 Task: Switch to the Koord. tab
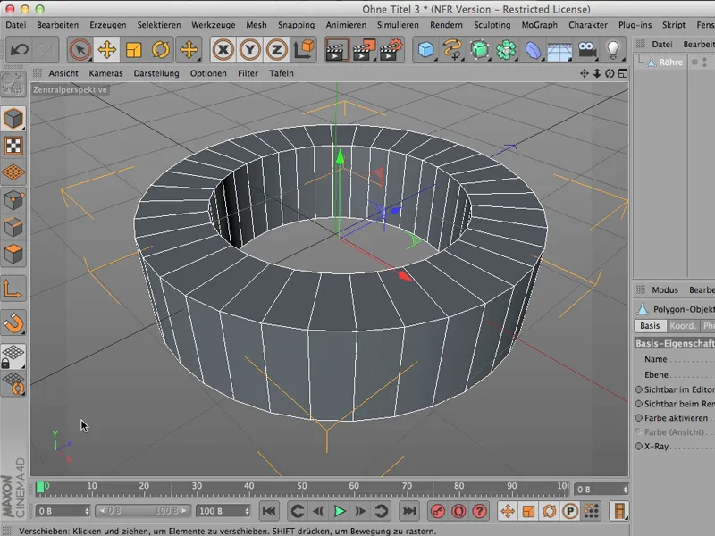[x=683, y=326]
